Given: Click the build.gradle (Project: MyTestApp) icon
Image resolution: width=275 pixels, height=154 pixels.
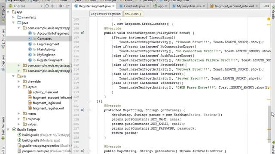Looking at the screenshot, I should pyautogui.click(x=19, y=135).
